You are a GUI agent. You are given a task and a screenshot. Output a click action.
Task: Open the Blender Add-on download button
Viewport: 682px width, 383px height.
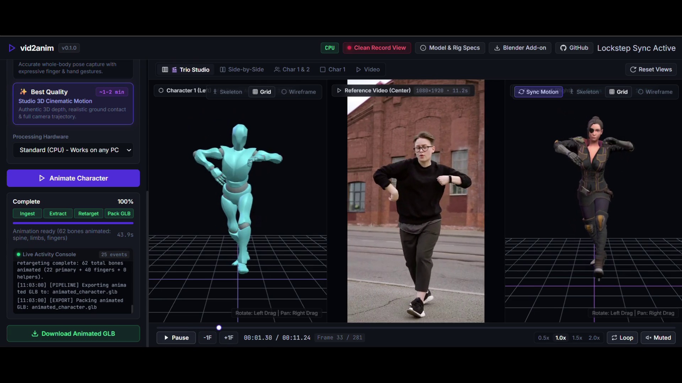(520, 48)
